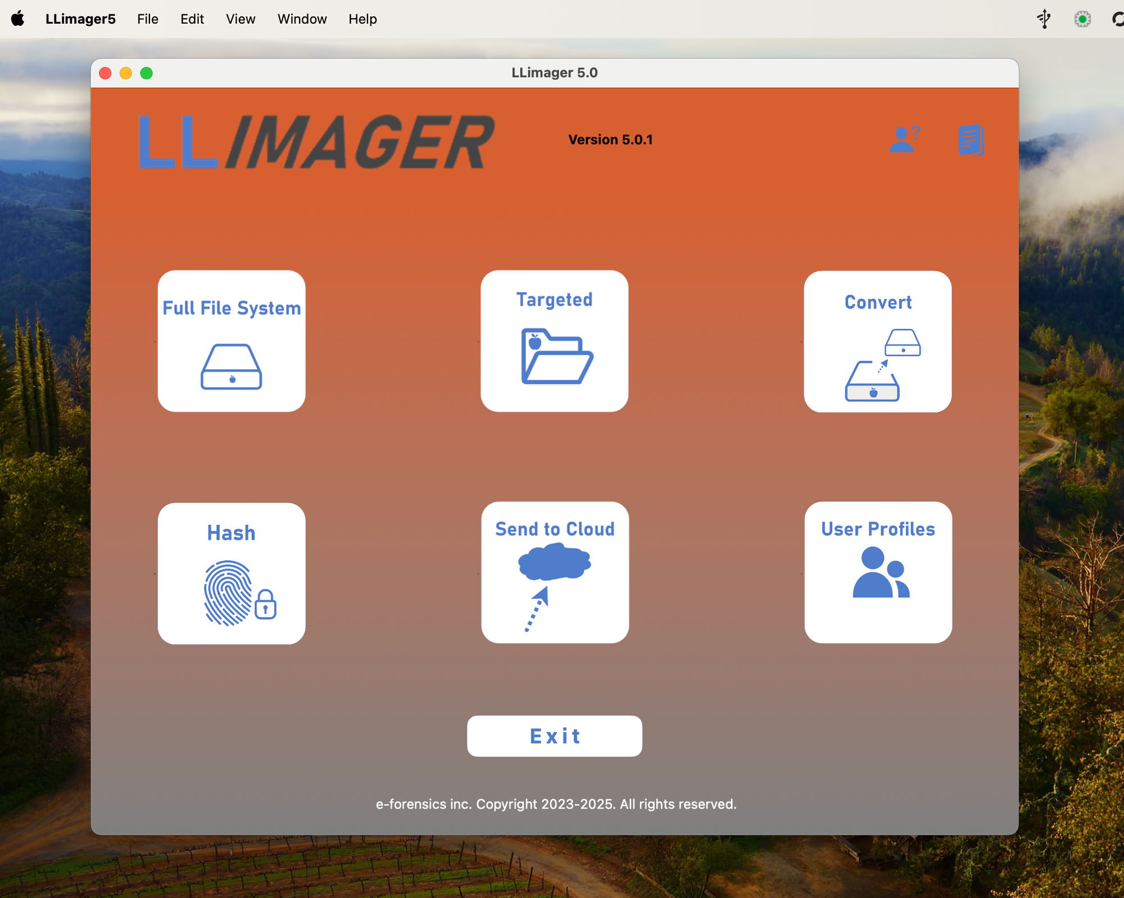Screen dimensions: 1124x898
Task: Click the USB status icon in menu bar
Action: pos(1044,19)
